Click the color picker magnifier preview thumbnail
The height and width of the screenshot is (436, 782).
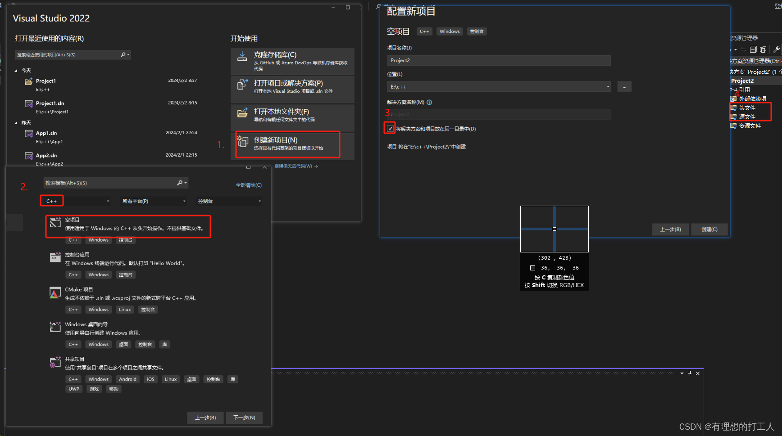click(x=555, y=229)
